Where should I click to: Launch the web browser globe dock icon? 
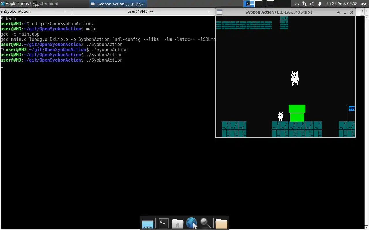coord(191,223)
